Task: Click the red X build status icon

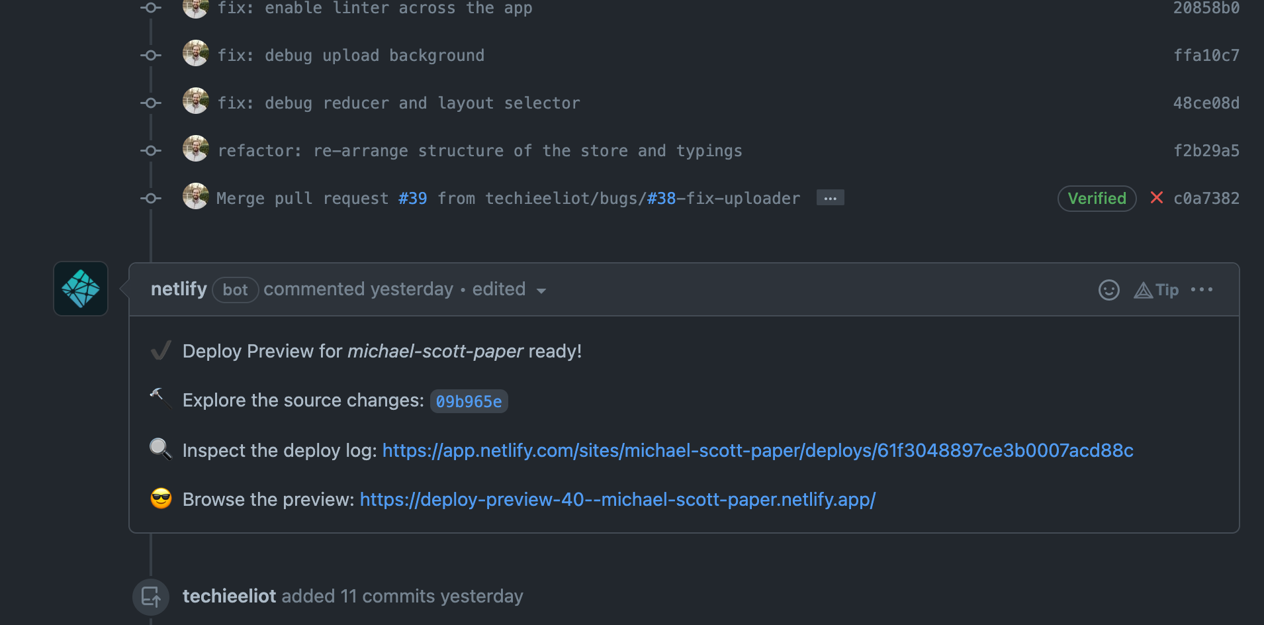Action: (x=1157, y=198)
